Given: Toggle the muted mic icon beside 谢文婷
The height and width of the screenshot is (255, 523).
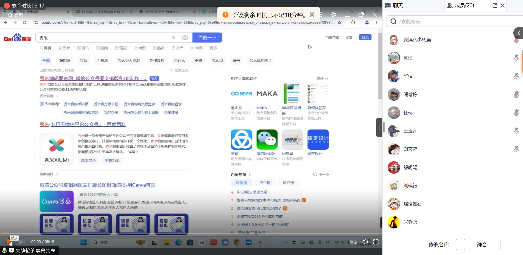Looking at the screenshot, I should pyautogui.click(x=516, y=149).
